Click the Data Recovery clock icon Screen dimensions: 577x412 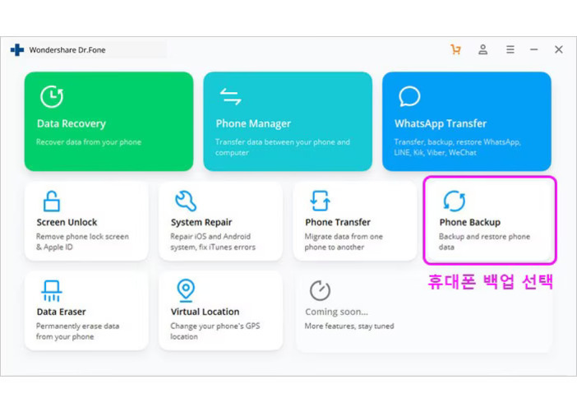point(52,96)
